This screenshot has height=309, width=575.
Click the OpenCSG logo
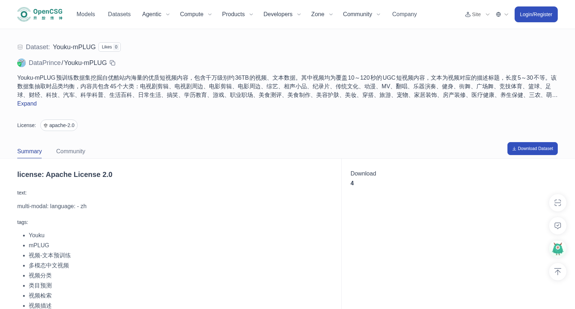tap(40, 14)
